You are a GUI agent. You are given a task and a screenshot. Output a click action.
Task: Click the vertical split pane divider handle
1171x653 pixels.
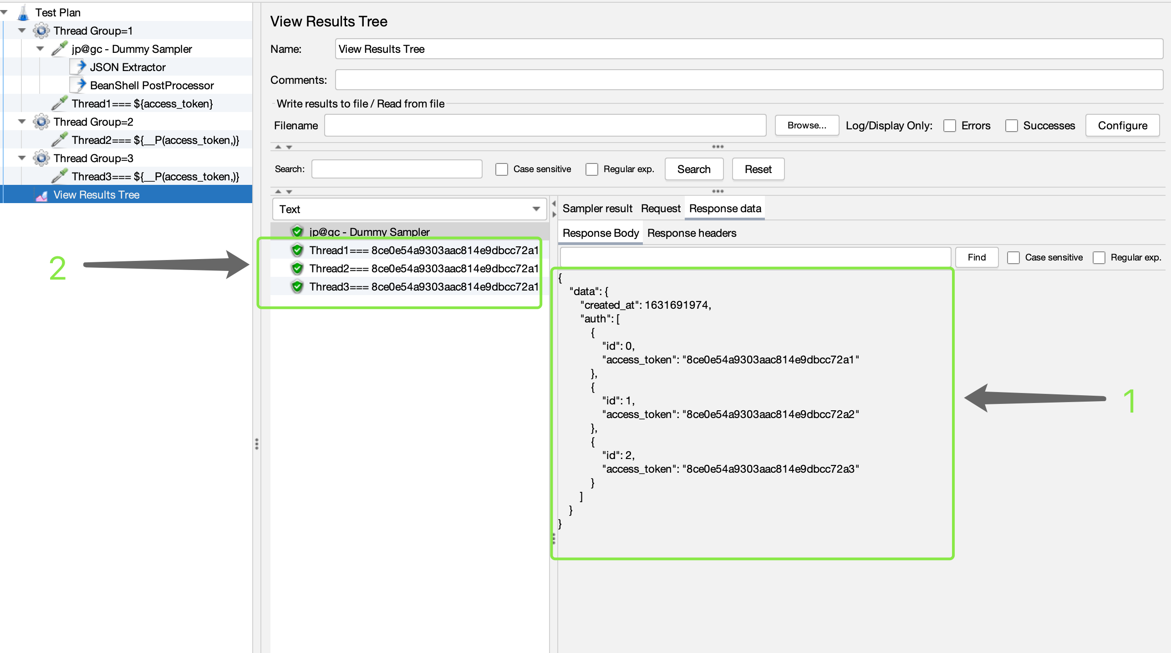click(x=257, y=444)
